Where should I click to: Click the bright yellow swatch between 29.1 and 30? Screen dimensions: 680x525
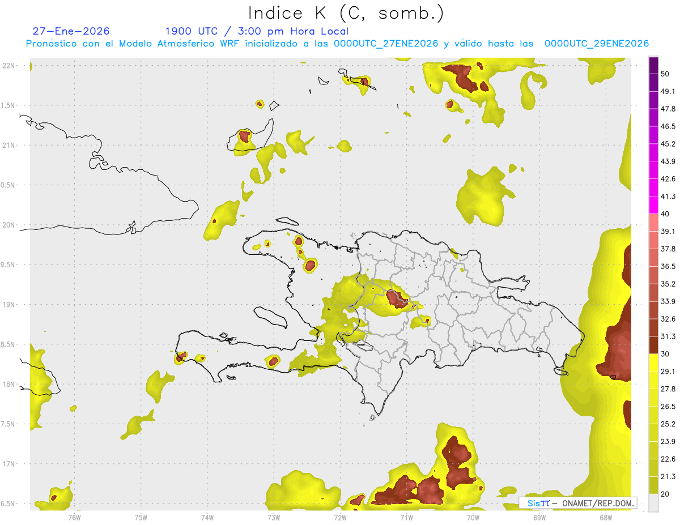click(653, 362)
